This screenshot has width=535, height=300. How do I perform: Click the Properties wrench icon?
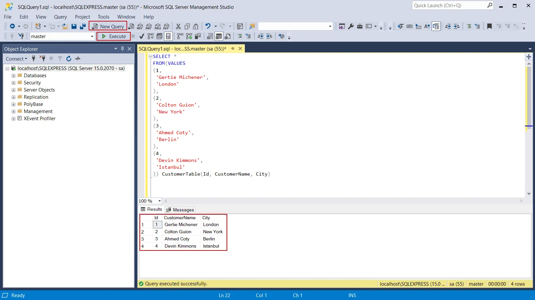point(351,26)
